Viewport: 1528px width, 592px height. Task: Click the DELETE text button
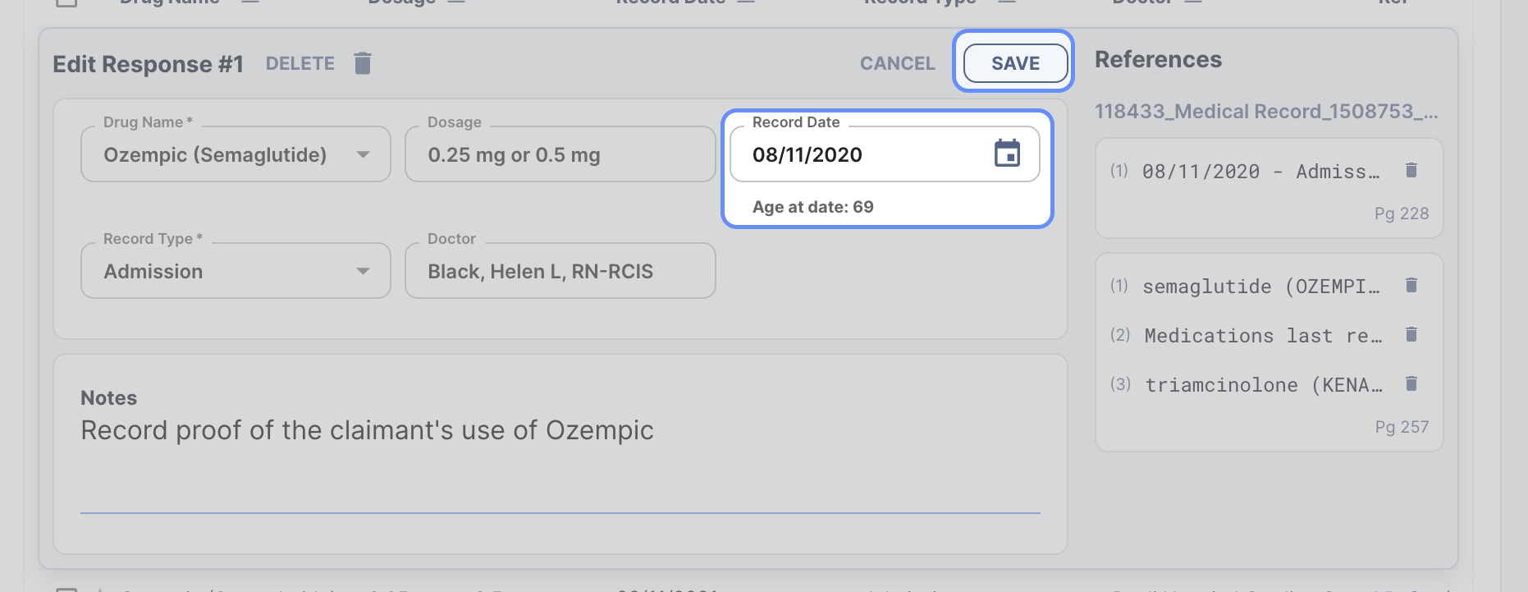pyautogui.click(x=300, y=63)
